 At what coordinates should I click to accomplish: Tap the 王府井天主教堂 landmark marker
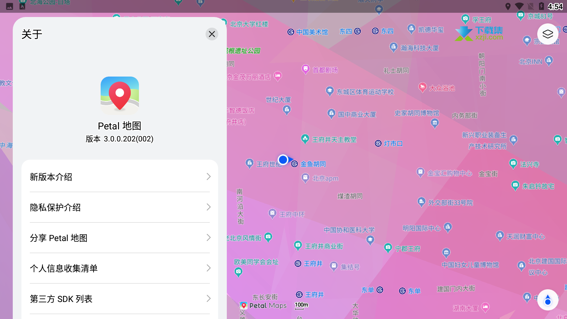(x=305, y=139)
